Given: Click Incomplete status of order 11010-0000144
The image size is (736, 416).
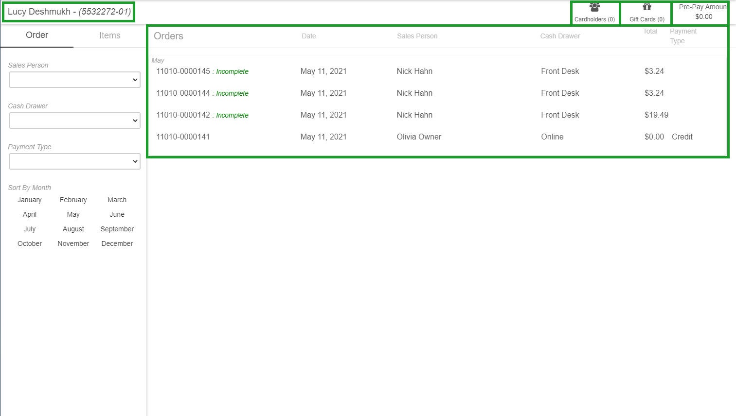Looking at the screenshot, I should pyautogui.click(x=232, y=93).
